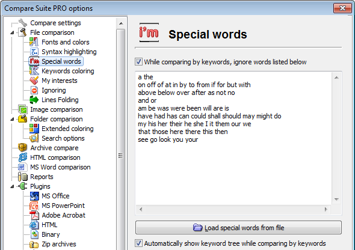
Task: Select Archive compare label in the tree
Action: pos(54,148)
